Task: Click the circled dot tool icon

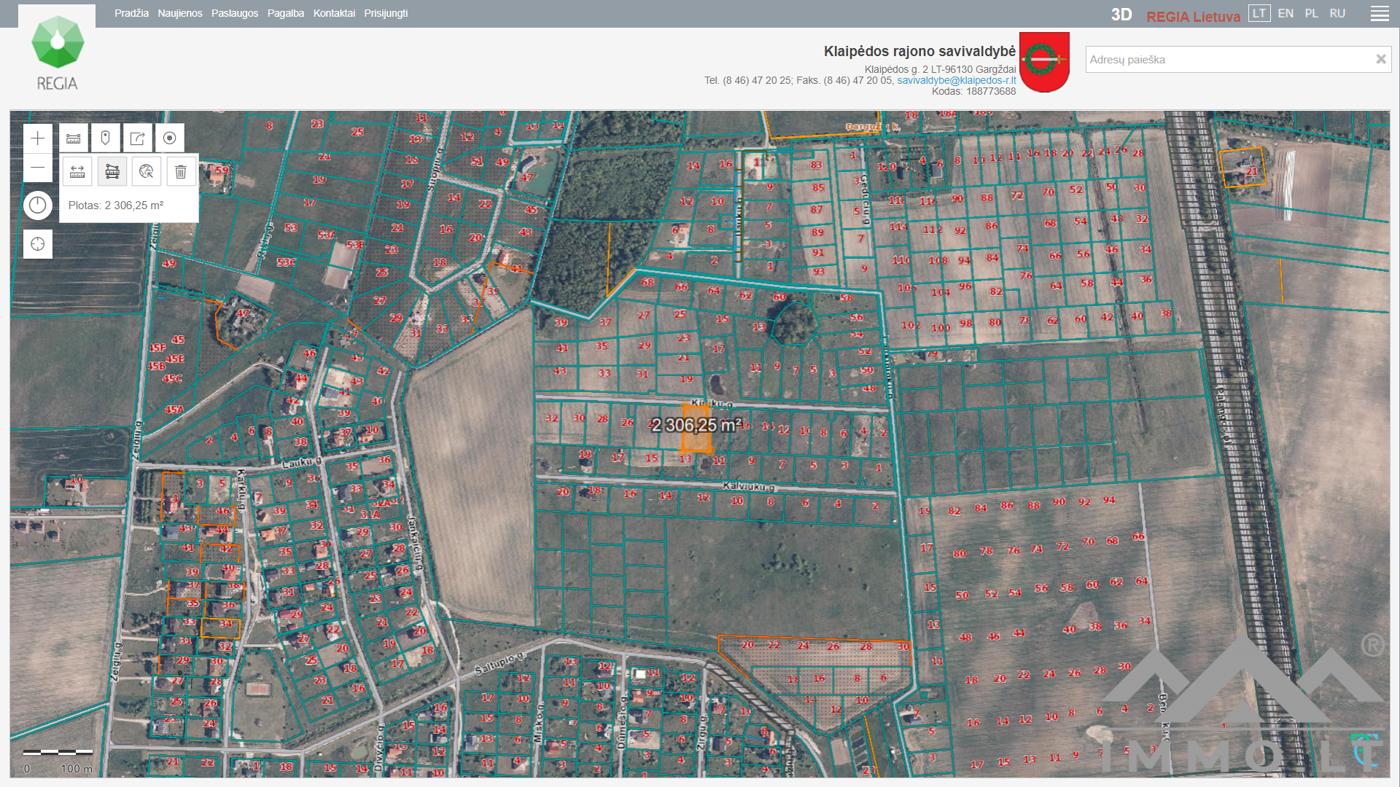Action: click(170, 138)
